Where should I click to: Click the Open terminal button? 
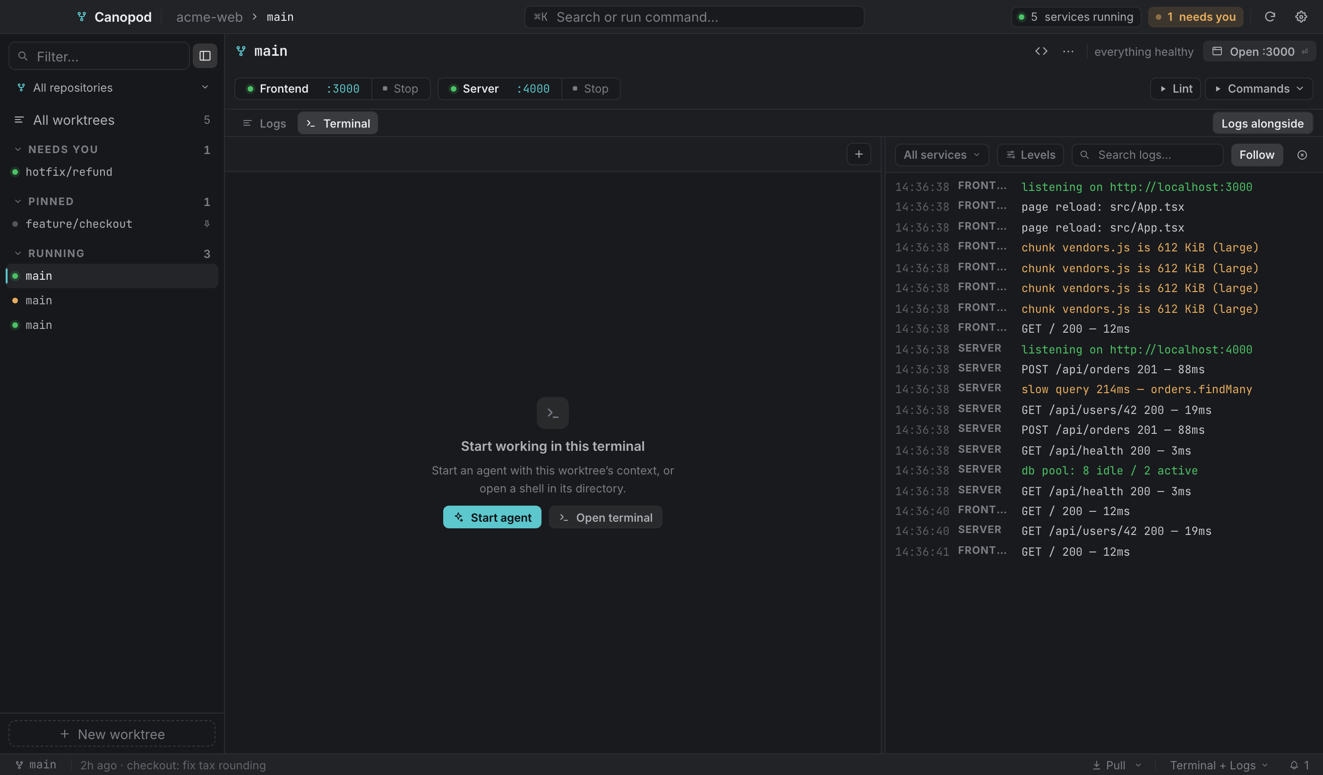605,517
